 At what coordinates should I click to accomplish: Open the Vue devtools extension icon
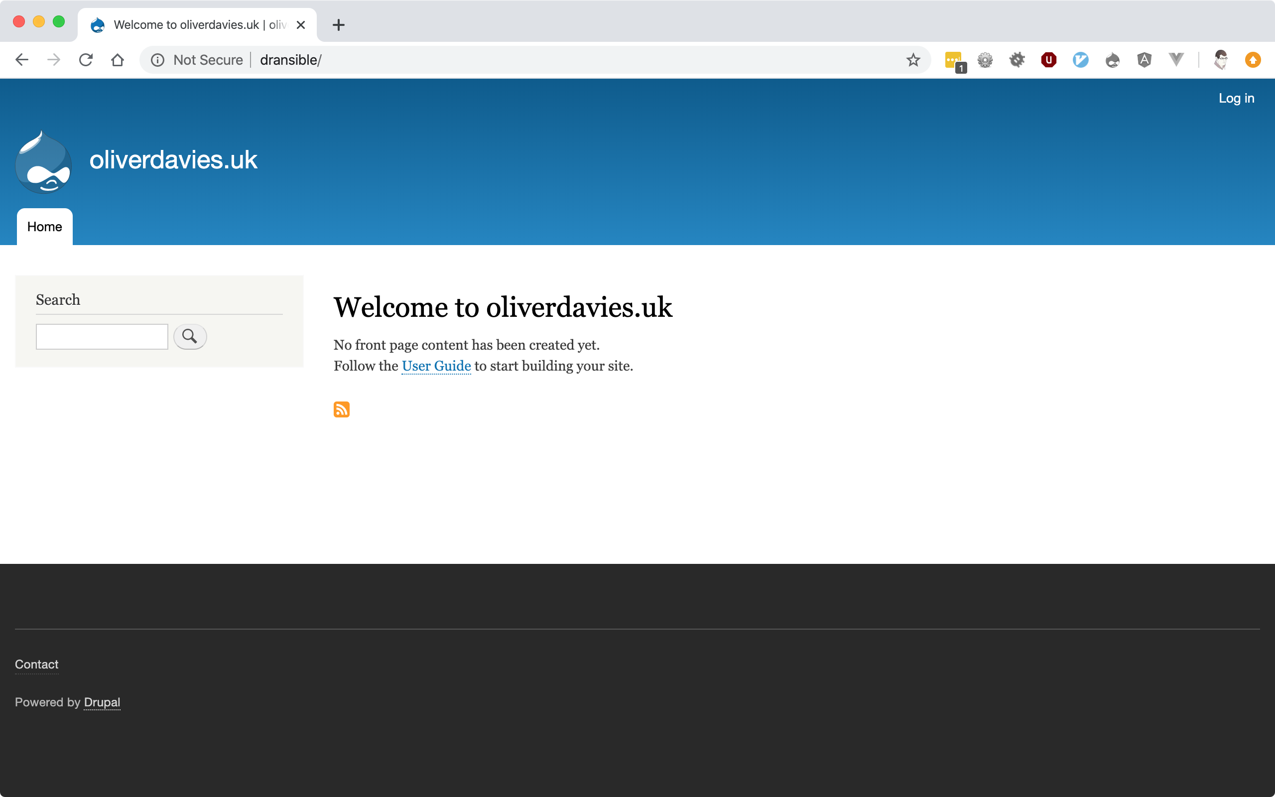1176,60
